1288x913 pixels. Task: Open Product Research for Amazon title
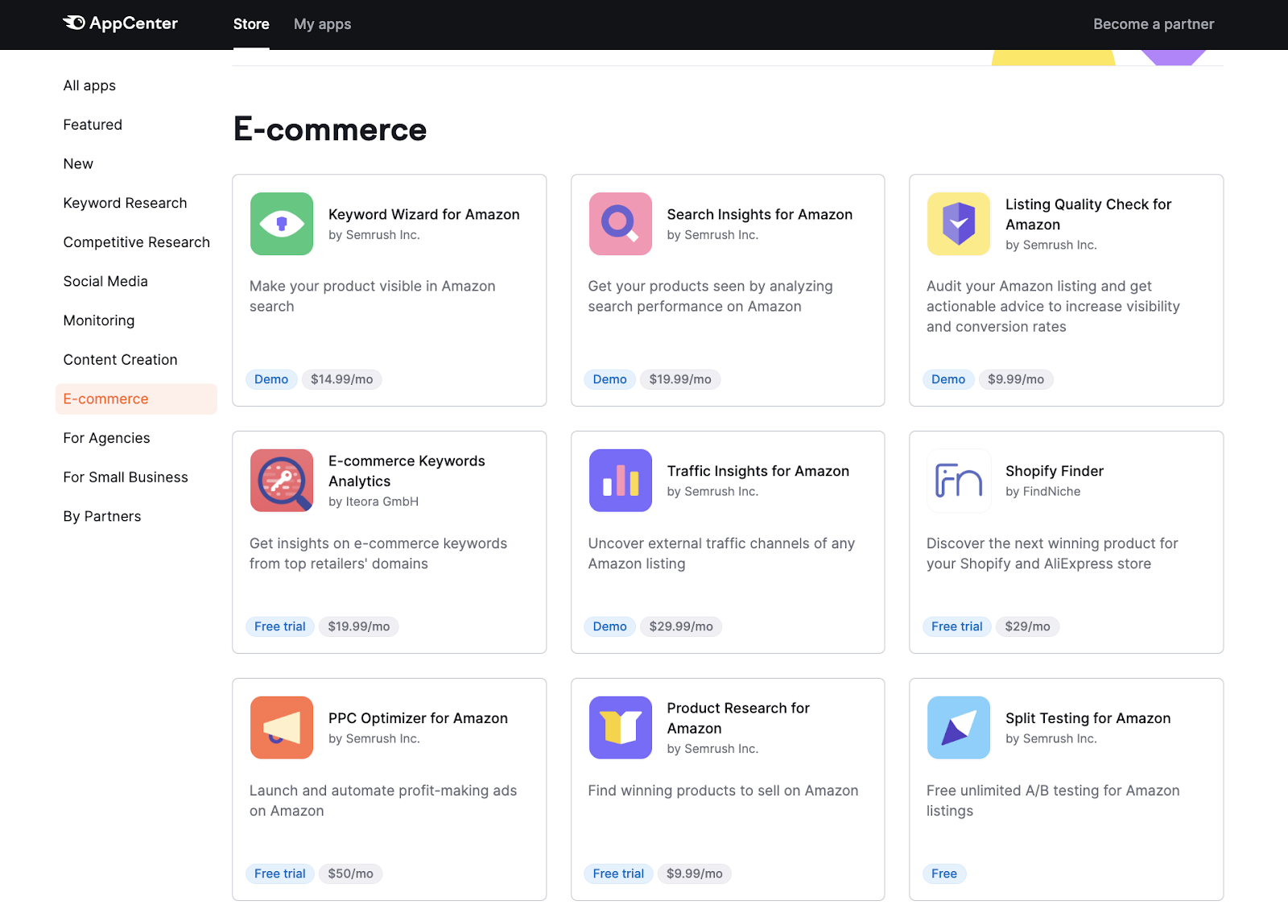pyautogui.click(x=738, y=718)
